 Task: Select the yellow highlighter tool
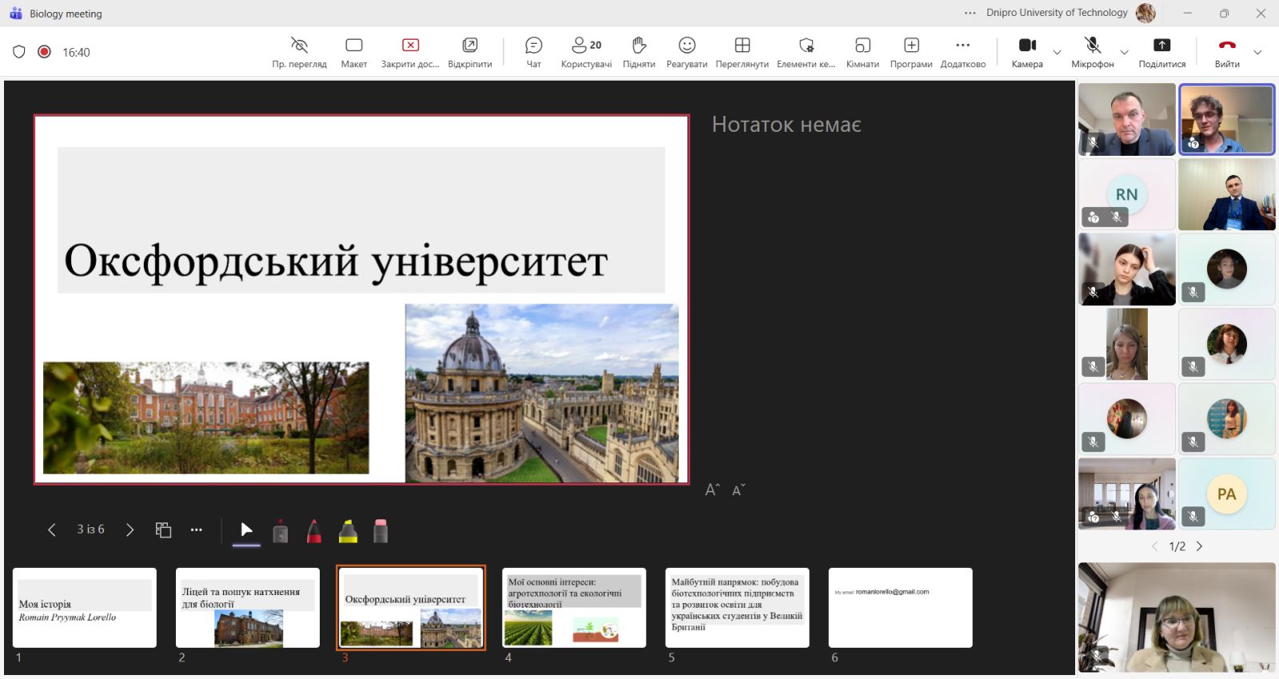tap(348, 530)
